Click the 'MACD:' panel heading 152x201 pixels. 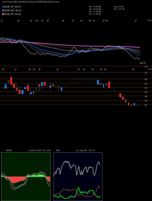click(x=9, y=150)
